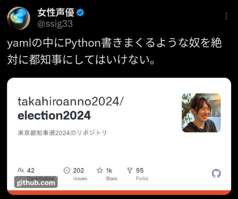The width and height of the screenshot is (238, 199).
Task: Click the Forks count label
Action: point(142,178)
